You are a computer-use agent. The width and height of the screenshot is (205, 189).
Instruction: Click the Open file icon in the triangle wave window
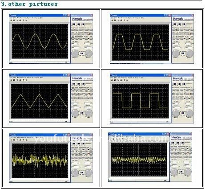[x=11, y=80]
